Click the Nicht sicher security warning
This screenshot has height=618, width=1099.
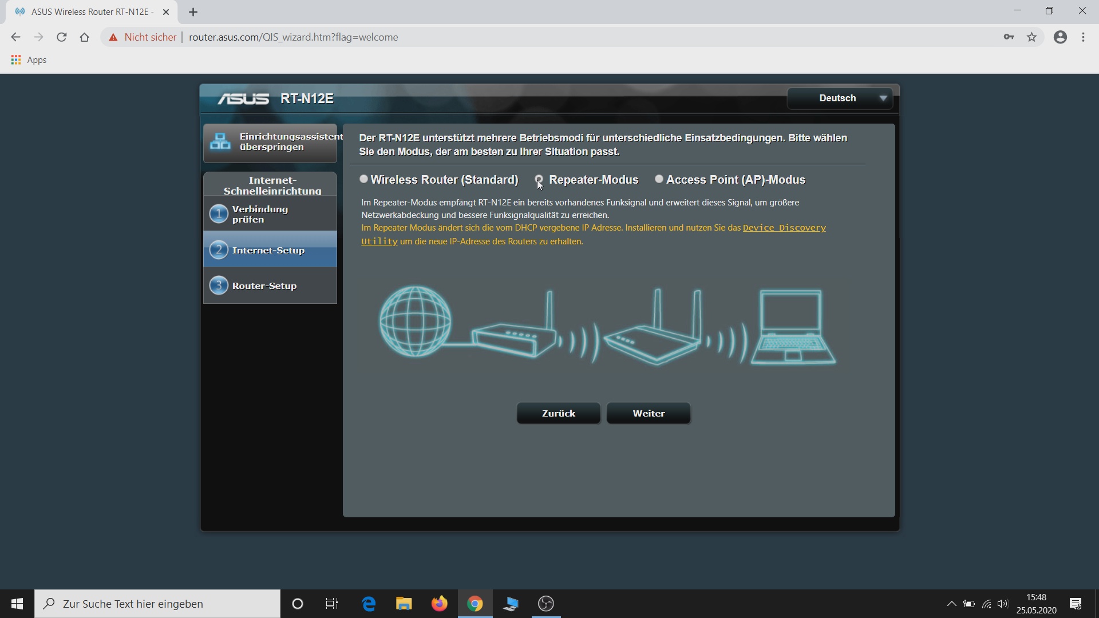coord(143,37)
